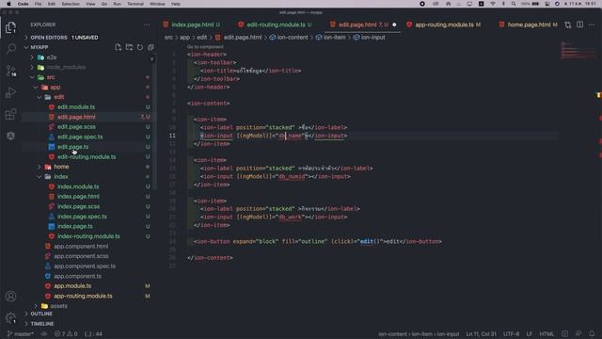Open notifications bell in status bar
Viewport: 602px width, 339px height.
coord(592,334)
